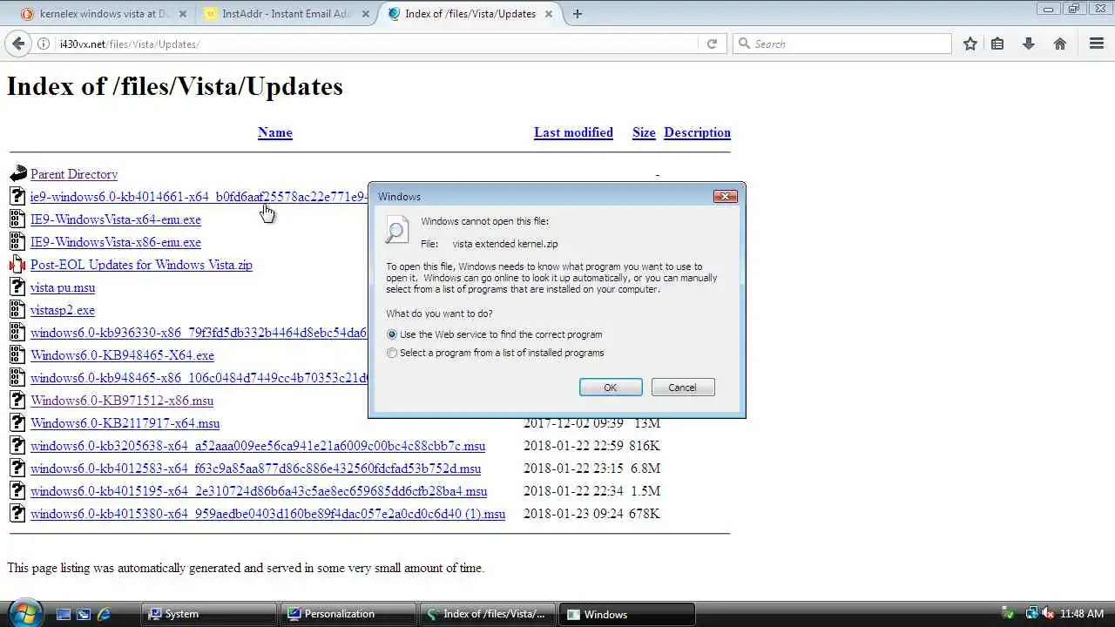Download windows6.0-kb4012583-x64 msu link
The image size is (1115, 627).
coord(256,469)
